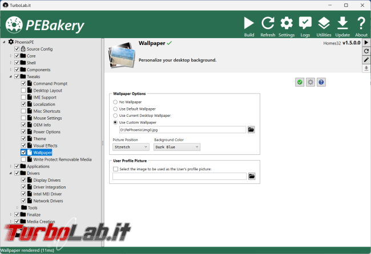
Task: Select the Finalize folder
Action: tap(30, 215)
